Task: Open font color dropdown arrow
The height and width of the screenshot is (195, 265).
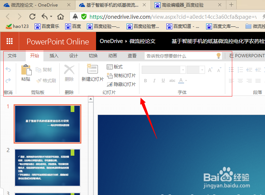Action: [186, 81]
